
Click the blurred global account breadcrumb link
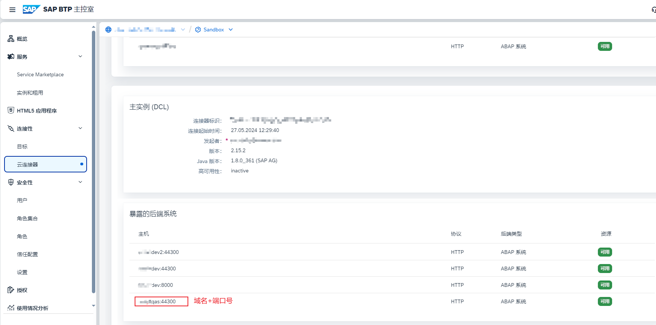tap(145, 30)
